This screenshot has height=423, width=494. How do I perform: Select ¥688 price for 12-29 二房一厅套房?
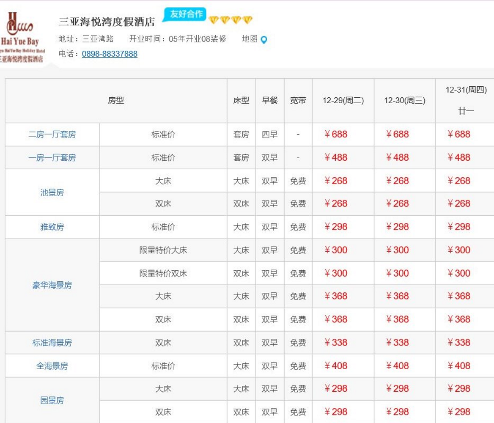click(x=336, y=134)
